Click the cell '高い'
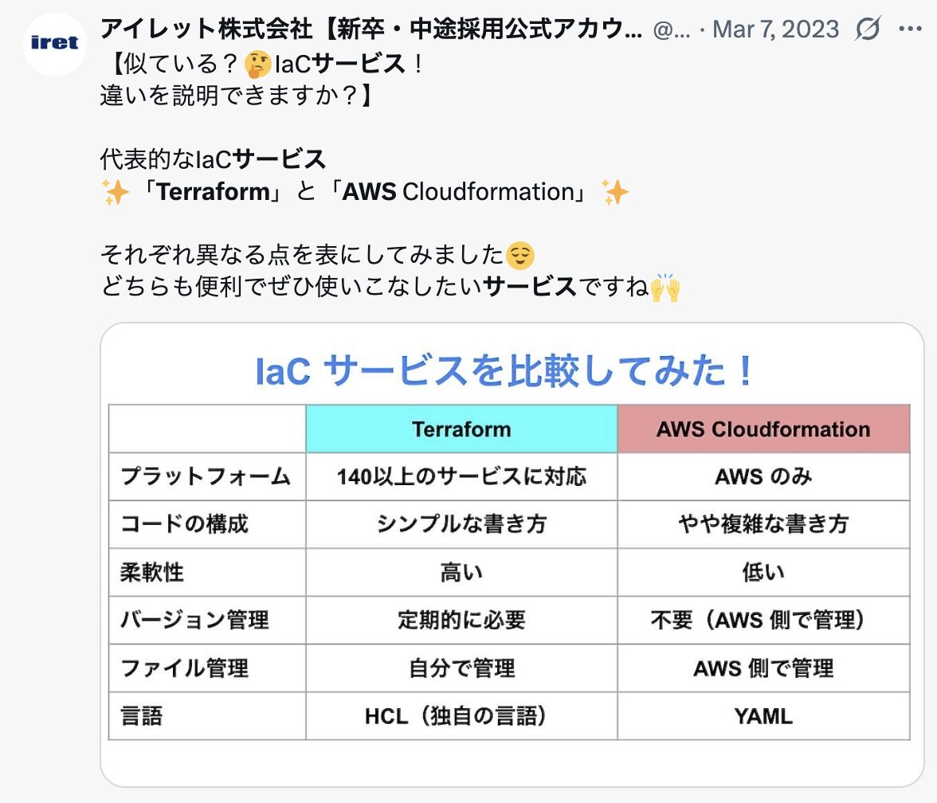 tap(461, 572)
